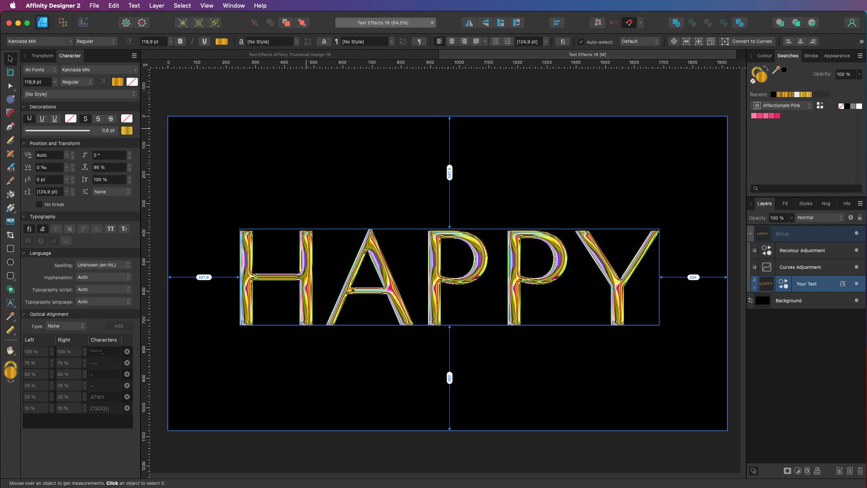The width and height of the screenshot is (867, 488).
Task: Hide the Curves Adjustment layer
Action: pyautogui.click(x=856, y=267)
